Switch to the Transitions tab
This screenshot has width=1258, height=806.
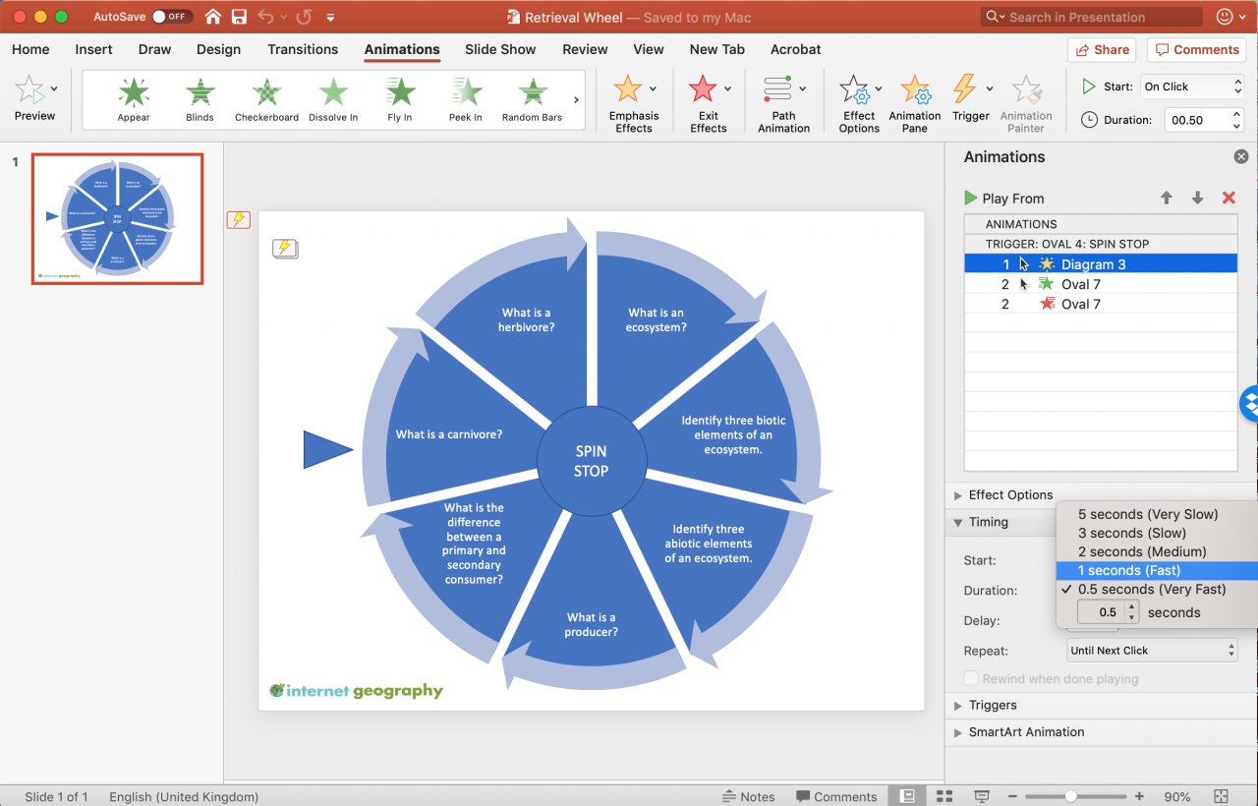click(303, 49)
